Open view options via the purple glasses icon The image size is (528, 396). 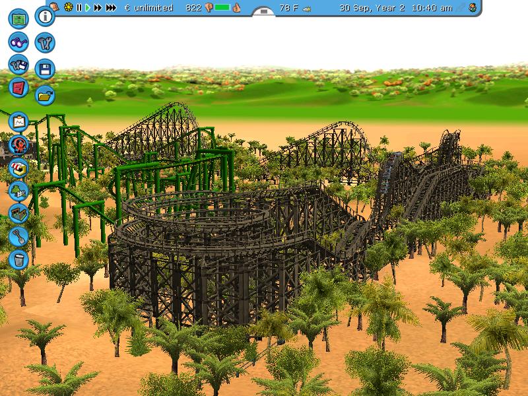[x=18, y=42]
